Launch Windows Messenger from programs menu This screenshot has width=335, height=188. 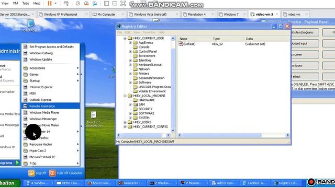[x=51, y=119]
